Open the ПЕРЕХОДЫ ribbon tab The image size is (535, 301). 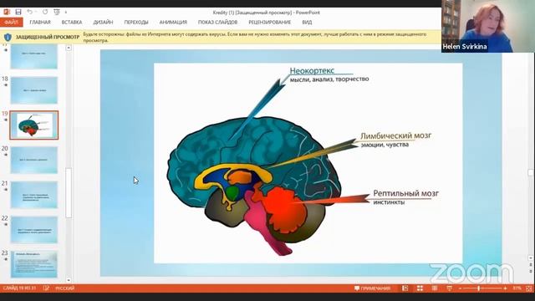[x=136, y=23]
